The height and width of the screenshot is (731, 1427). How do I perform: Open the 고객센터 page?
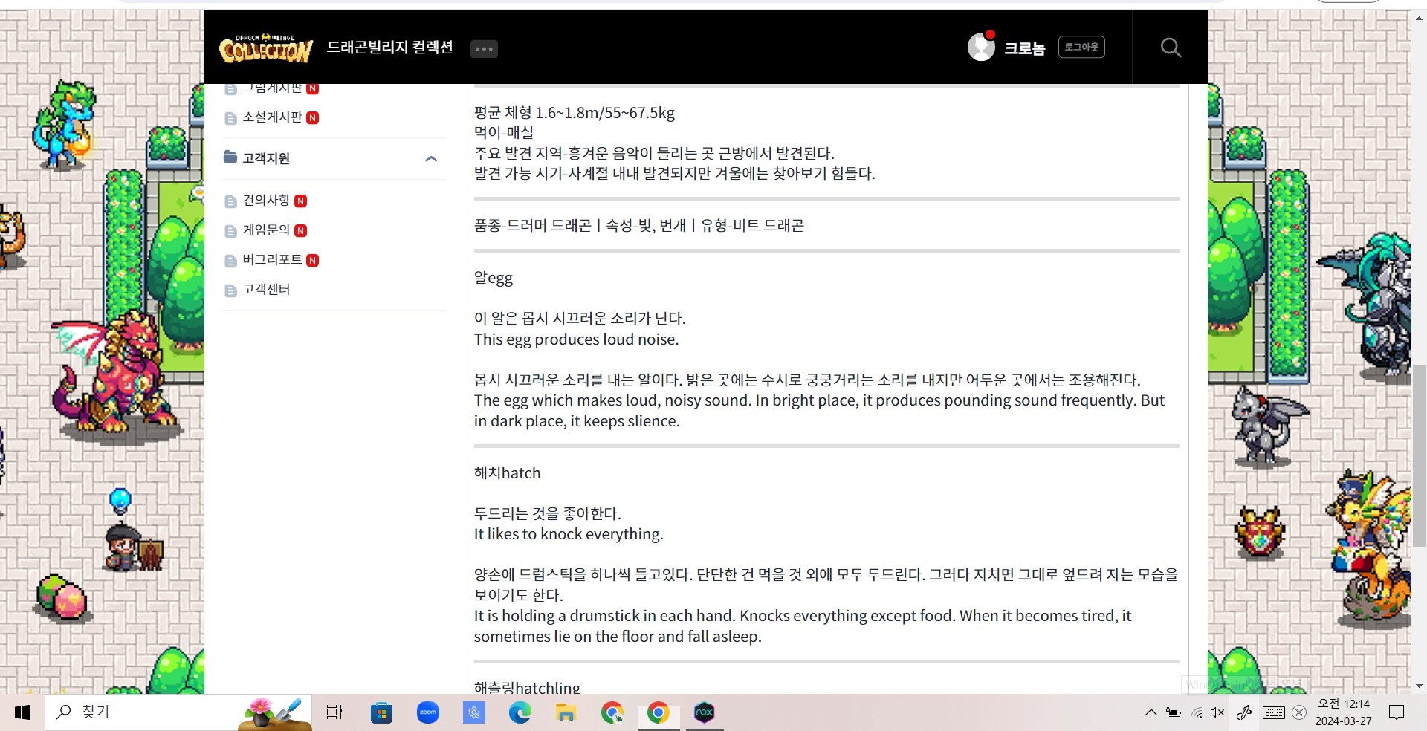point(266,290)
